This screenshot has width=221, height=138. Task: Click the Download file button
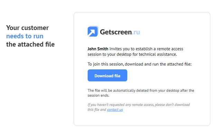coord(107,75)
